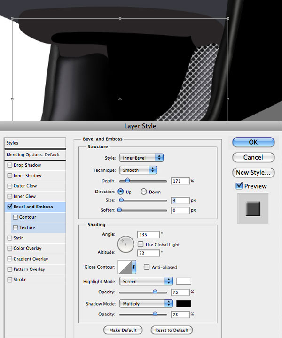Click the Highlight Opacity slider handle
The width and height of the screenshot is (282, 338).
[x=155, y=292]
